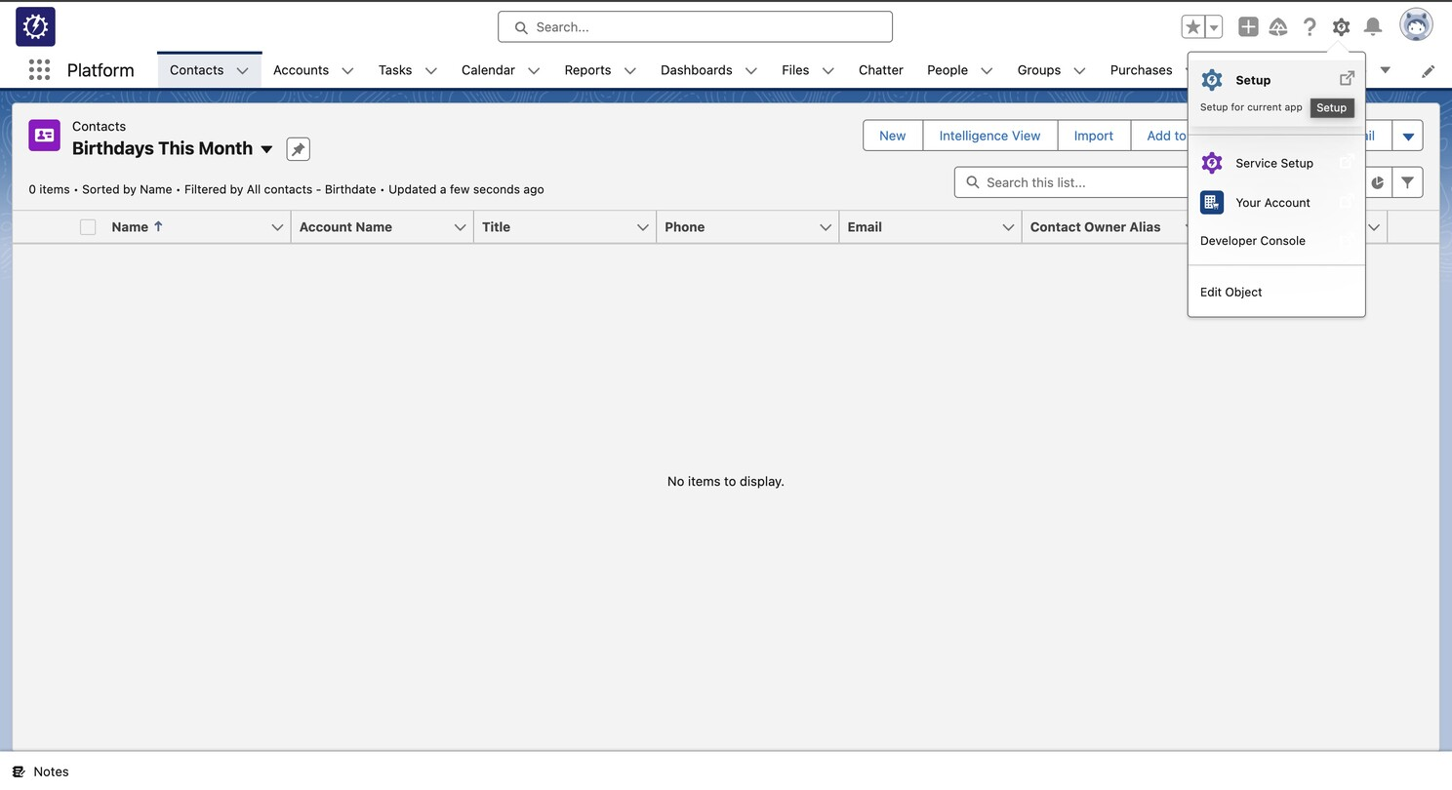Open the Notifications bell icon
Viewport: 1452px width, 790px height.
tap(1373, 27)
